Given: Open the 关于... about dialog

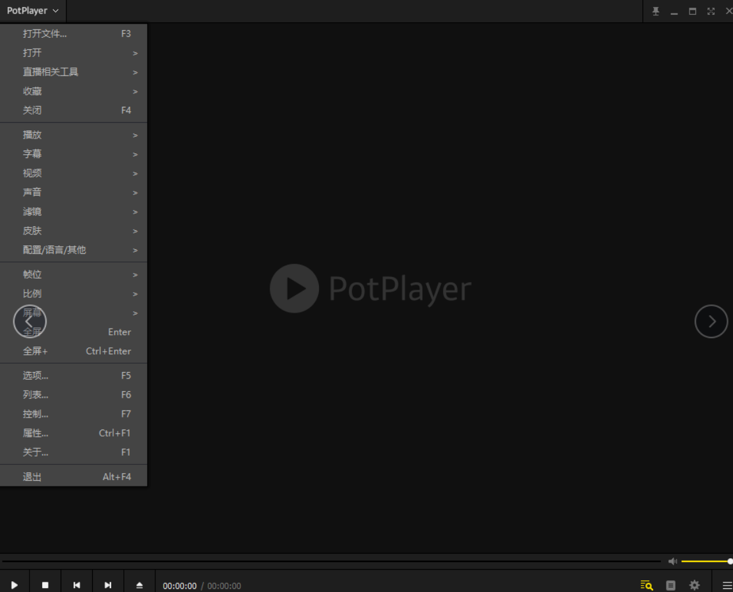Looking at the screenshot, I should tap(73, 452).
